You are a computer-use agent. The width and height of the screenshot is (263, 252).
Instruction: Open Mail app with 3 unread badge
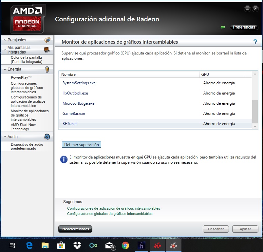click(x=110, y=246)
